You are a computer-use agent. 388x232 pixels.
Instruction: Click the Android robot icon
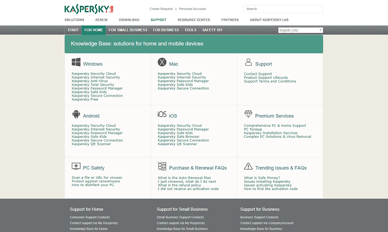76,114
